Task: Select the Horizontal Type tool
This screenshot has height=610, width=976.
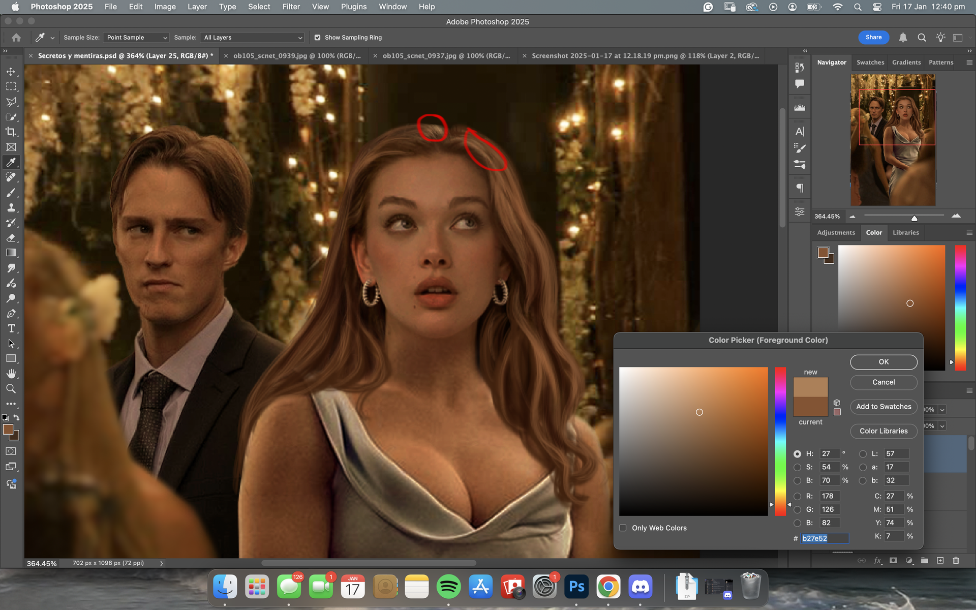Action: [11, 328]
